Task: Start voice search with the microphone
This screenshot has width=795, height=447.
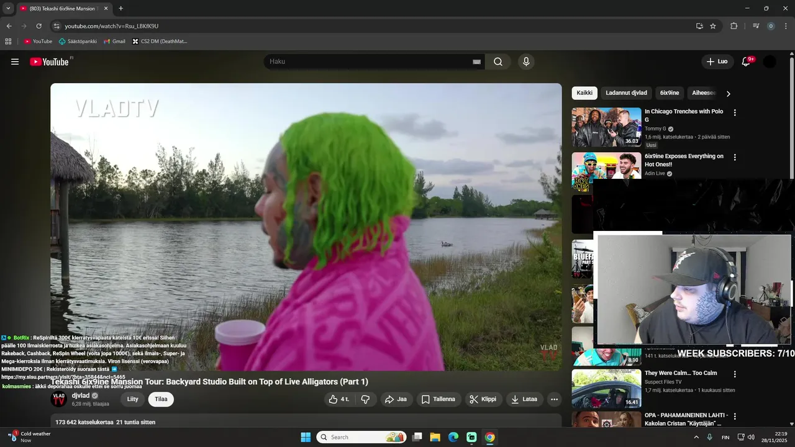Action: click(526, 61)
